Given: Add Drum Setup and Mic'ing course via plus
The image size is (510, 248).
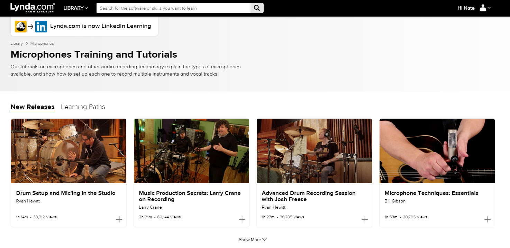Looking at the screenshot, I should click(119, 219).
